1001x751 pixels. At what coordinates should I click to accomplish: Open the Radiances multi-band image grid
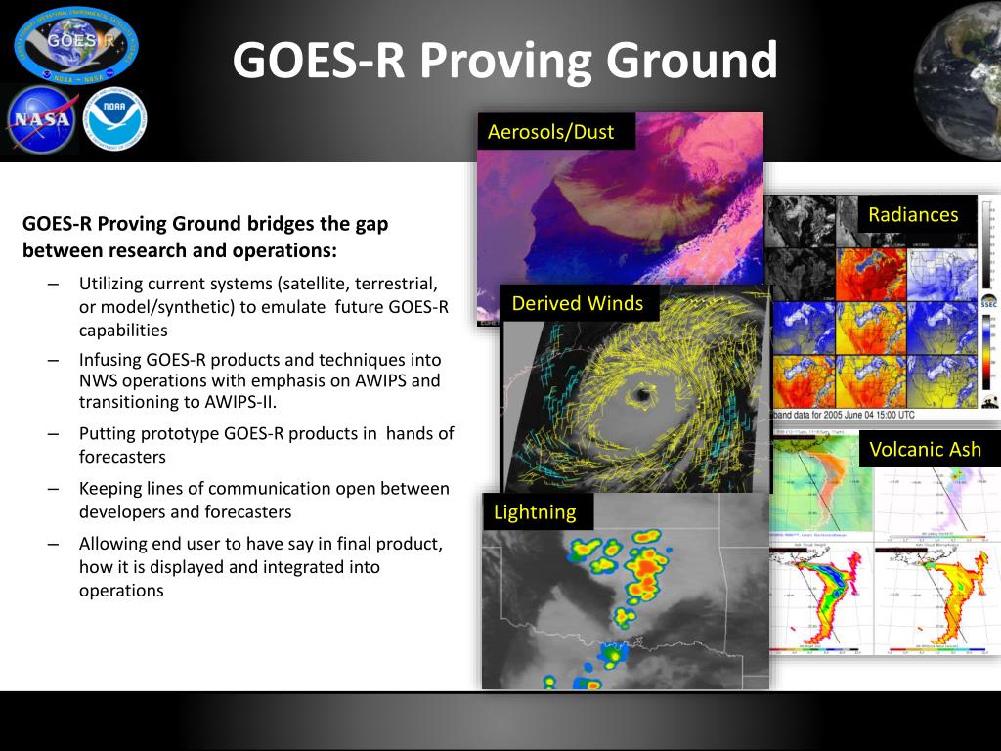click(883, 308)
